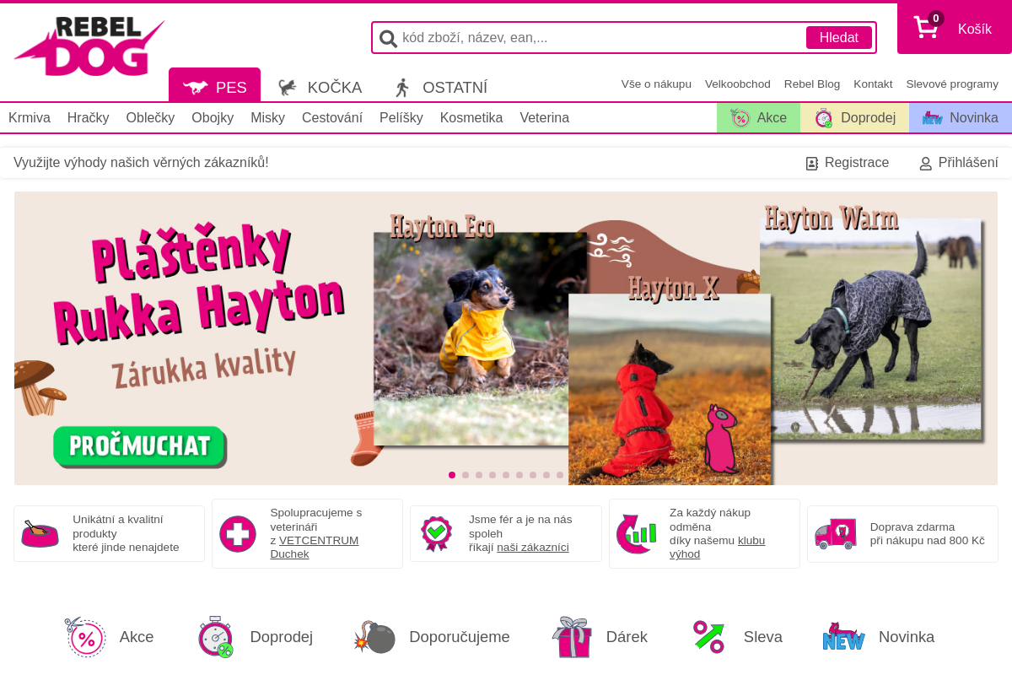Viewport: 1012px width, 675px height.
Task: Switch to the KOČKA tab
Action: tap(320, 86)
